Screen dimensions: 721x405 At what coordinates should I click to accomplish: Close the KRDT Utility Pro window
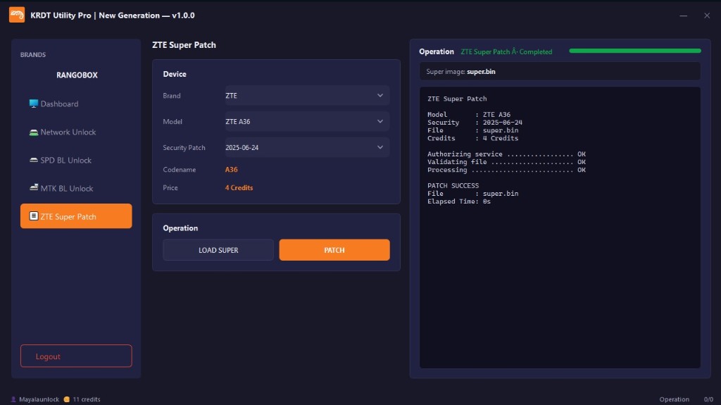coord(707,15)
